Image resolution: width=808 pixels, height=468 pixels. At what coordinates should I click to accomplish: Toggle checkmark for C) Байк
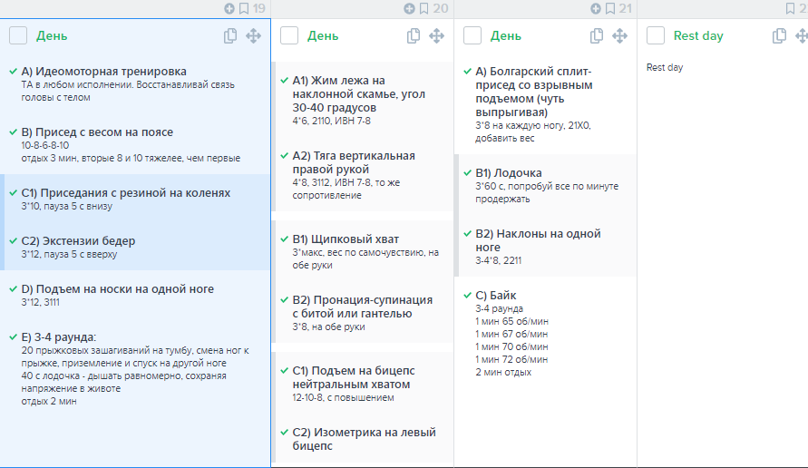click(467, 296)
